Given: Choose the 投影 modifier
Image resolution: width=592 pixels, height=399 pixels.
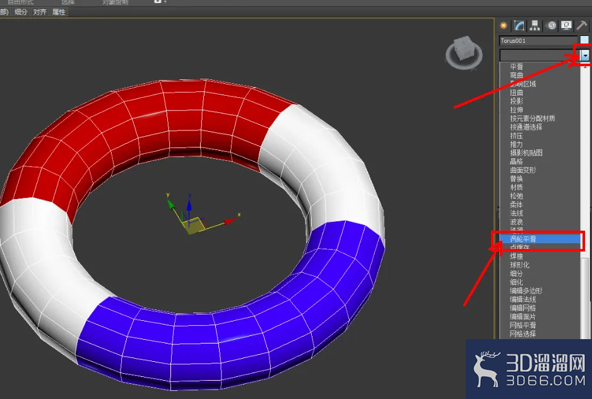Looking at the screenshot, I should [x=516, y=101].
